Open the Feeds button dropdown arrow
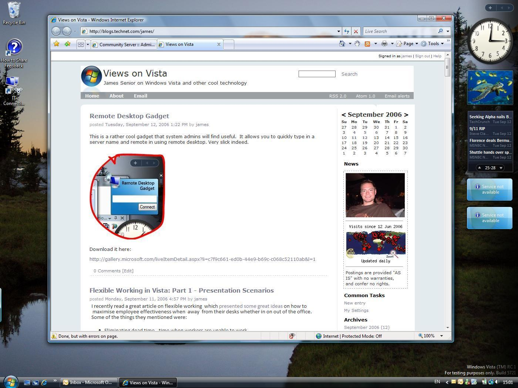The width and height of the screenshot is (518, 388). 376,44
